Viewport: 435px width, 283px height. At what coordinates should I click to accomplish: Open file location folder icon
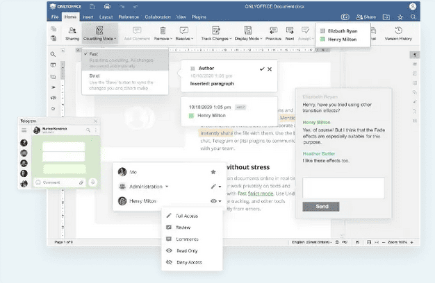pyautogui.click(x=386, y=17)
